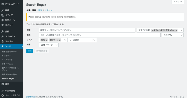Viewport: 187px width, 98px height.
Task: Expand the source selection dropdown arrow
Action: 65,40
